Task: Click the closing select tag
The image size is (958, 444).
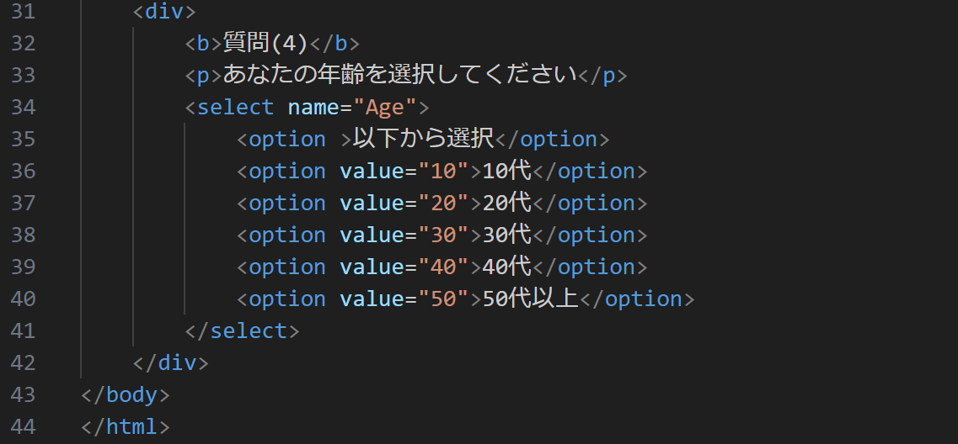Action: (x=242, y=331)
